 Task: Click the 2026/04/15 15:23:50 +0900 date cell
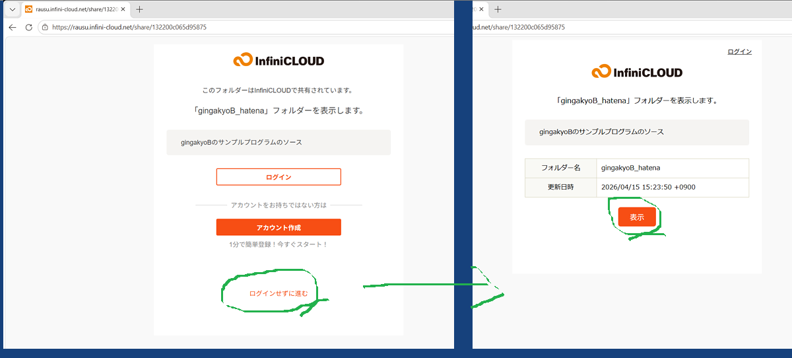coord(673,187)
